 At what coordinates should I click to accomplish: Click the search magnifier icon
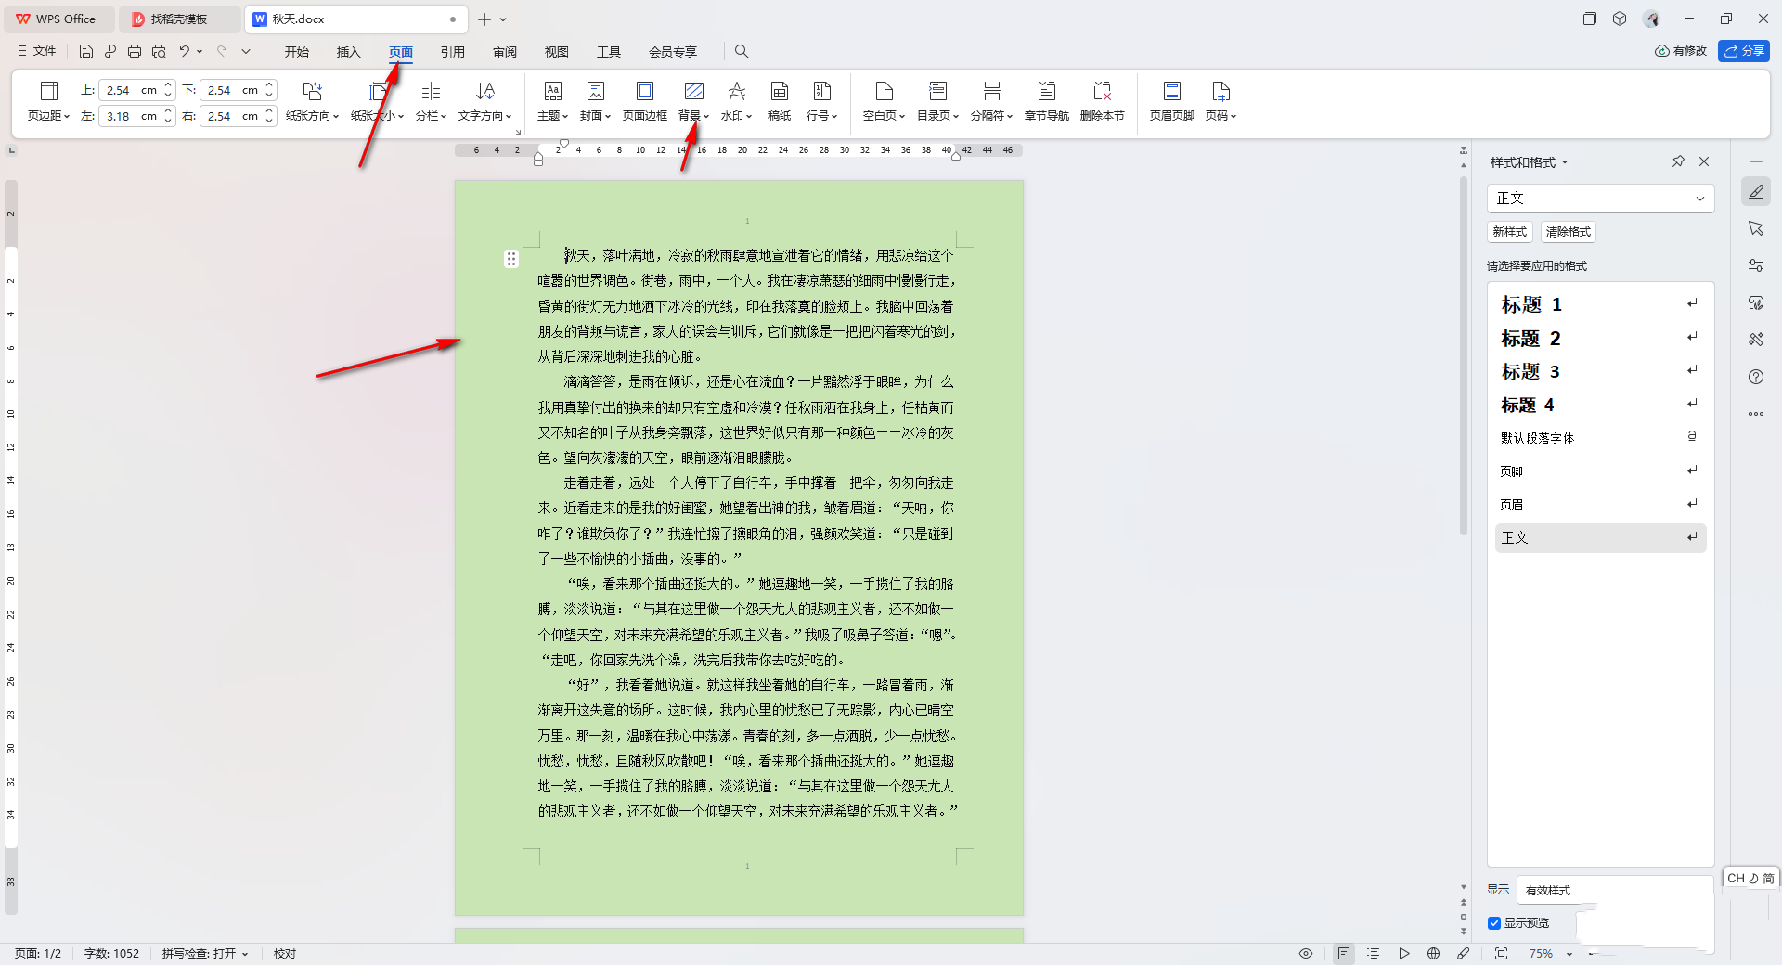(x=742, y=51)
